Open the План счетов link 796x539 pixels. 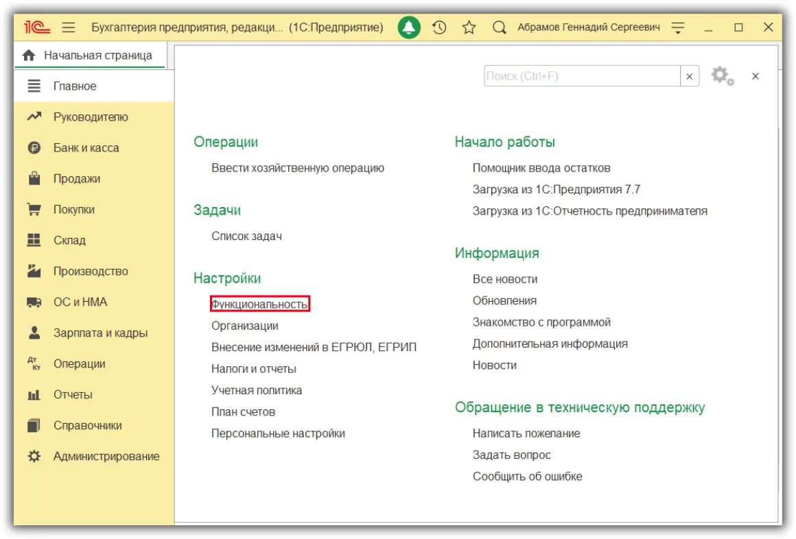tap(243, 412)
